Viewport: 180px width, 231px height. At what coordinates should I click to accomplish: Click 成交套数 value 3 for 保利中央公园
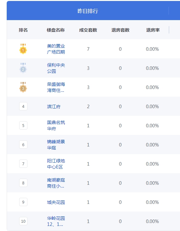pos(88,68)
